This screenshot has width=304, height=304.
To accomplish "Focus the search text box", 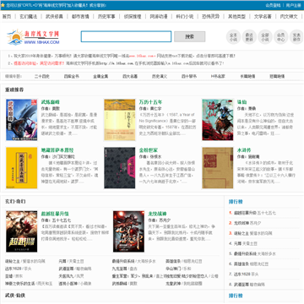I will tap(126, 36).
